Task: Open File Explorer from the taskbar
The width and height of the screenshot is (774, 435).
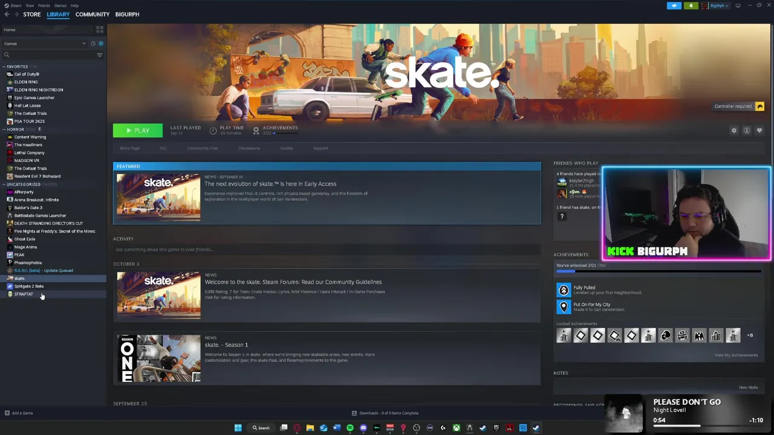Action: 310,428
